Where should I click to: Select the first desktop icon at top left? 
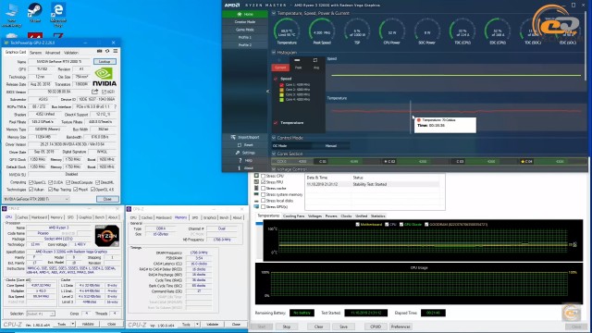pyautogui.click(x=11, y=15)
